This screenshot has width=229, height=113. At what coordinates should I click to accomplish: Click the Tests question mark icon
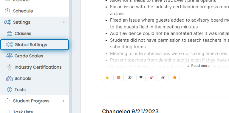(10, 90)
